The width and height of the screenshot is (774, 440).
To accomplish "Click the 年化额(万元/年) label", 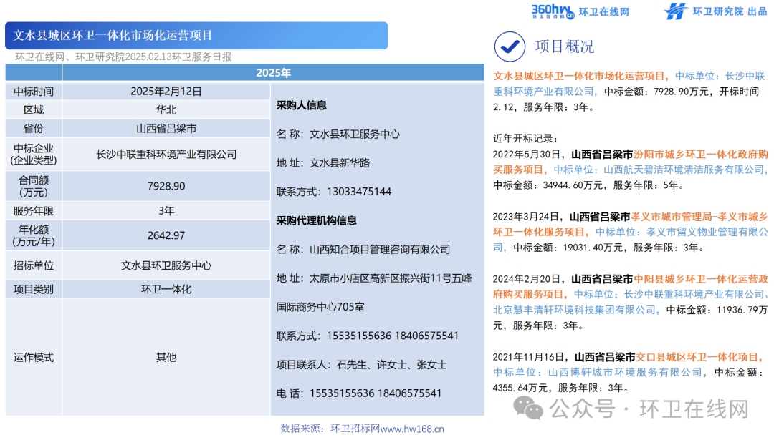I will point(34,235).
